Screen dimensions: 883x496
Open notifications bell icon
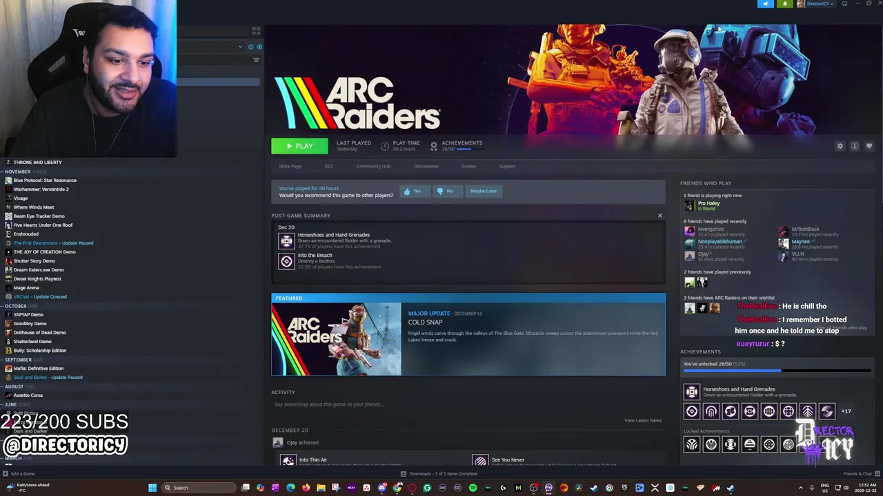point(784,3)
